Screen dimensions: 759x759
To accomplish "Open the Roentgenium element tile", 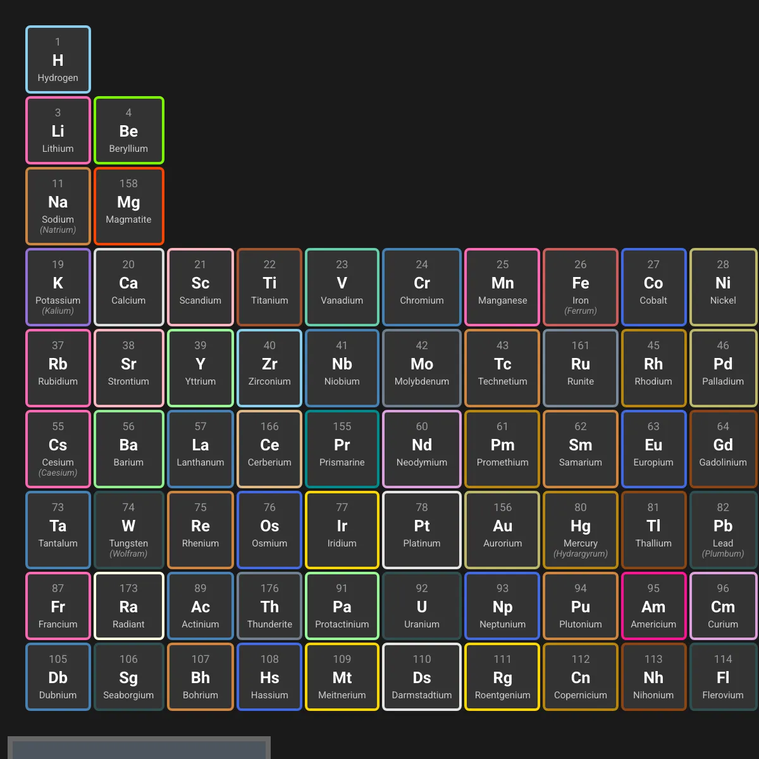I will pos(503,677).
